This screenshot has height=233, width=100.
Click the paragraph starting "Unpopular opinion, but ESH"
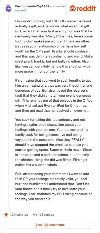tap(54, 46)
